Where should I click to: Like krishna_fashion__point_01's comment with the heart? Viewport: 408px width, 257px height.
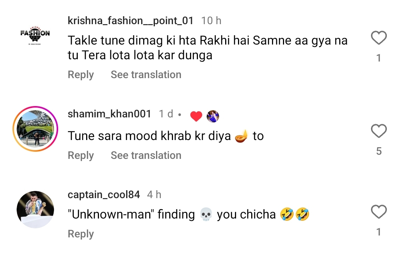pyautogui.click(x=379, y=38)
